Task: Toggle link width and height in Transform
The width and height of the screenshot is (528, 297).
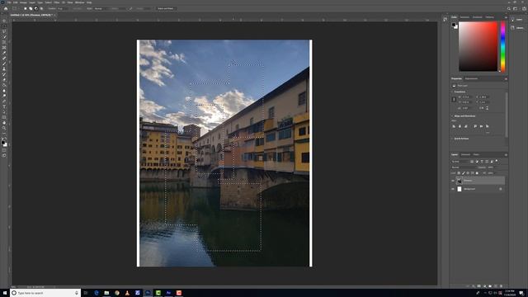Action: [x=454, y=99]
